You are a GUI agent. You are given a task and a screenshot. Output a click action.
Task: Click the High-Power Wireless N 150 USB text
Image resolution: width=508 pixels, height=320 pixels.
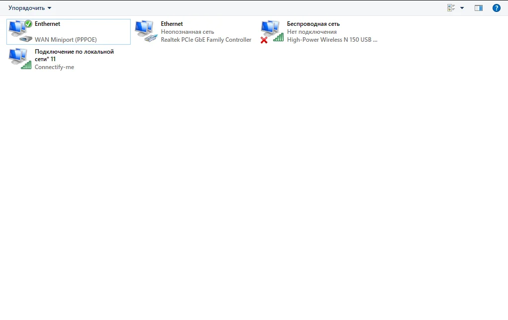tap(332, 40)
